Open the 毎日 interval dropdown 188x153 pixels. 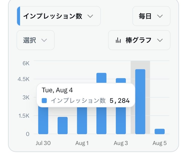[x=151, y=16]
